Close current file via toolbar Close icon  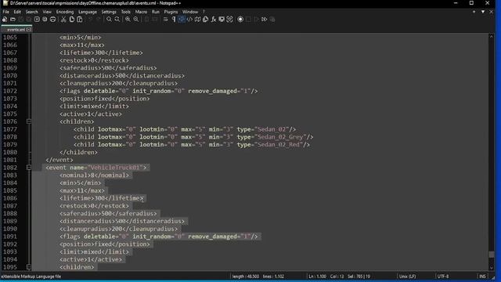click(x=37, y=20)
